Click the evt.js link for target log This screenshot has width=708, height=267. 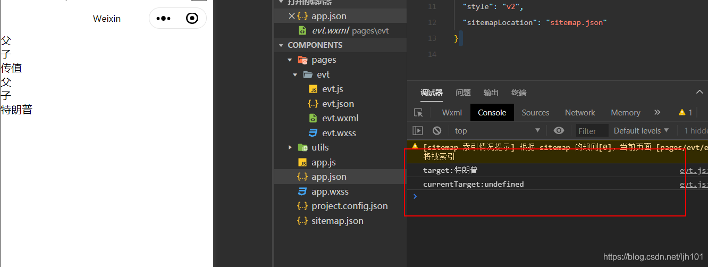[694, 171]
